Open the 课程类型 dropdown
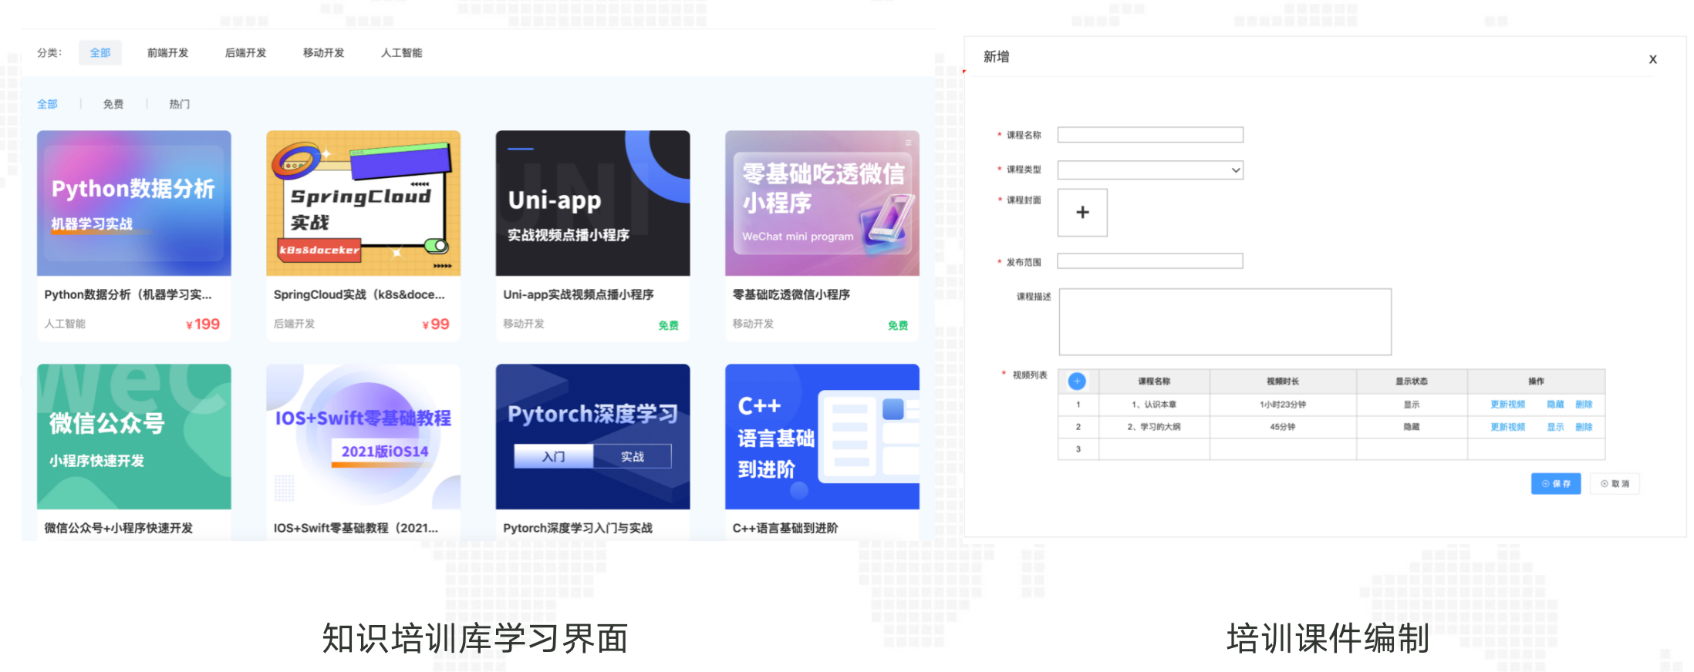The image size is (1694, 672). (1150, 170)
